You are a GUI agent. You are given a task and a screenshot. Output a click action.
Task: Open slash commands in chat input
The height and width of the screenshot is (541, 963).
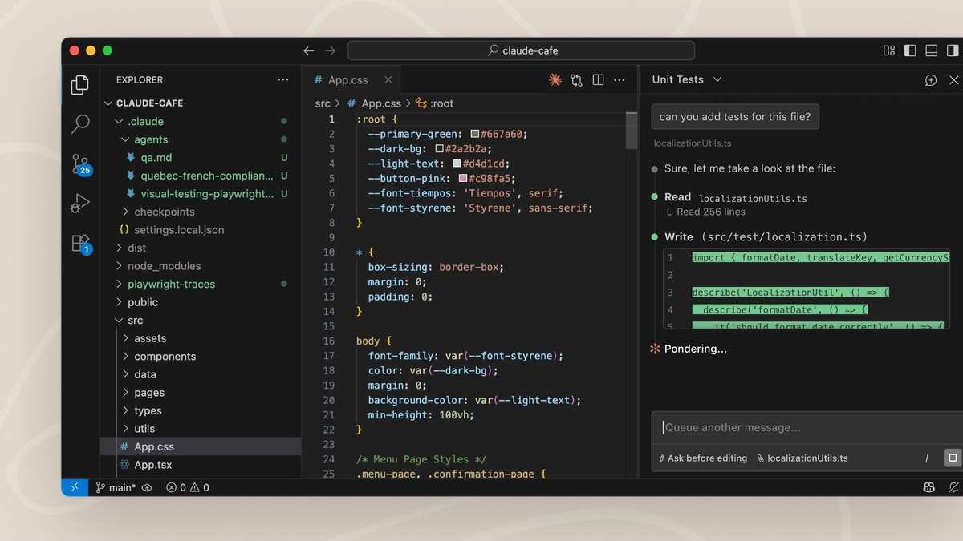click(927, 458)
